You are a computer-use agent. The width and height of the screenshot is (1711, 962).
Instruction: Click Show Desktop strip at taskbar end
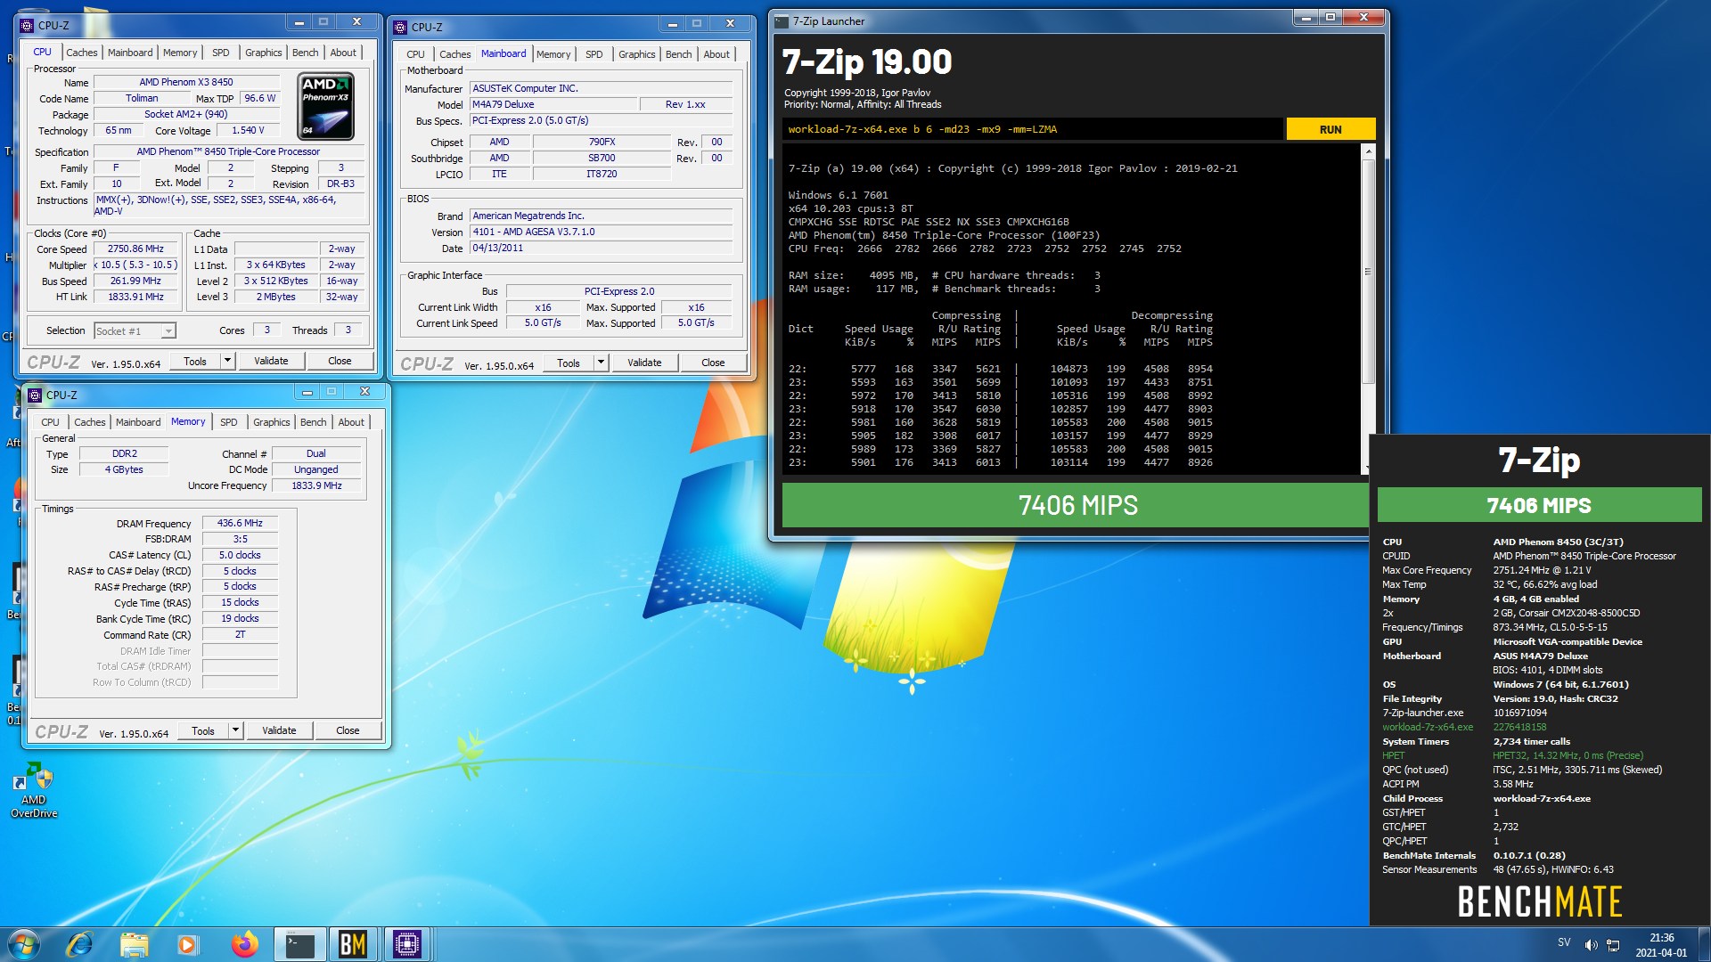tap(1704, 944)
